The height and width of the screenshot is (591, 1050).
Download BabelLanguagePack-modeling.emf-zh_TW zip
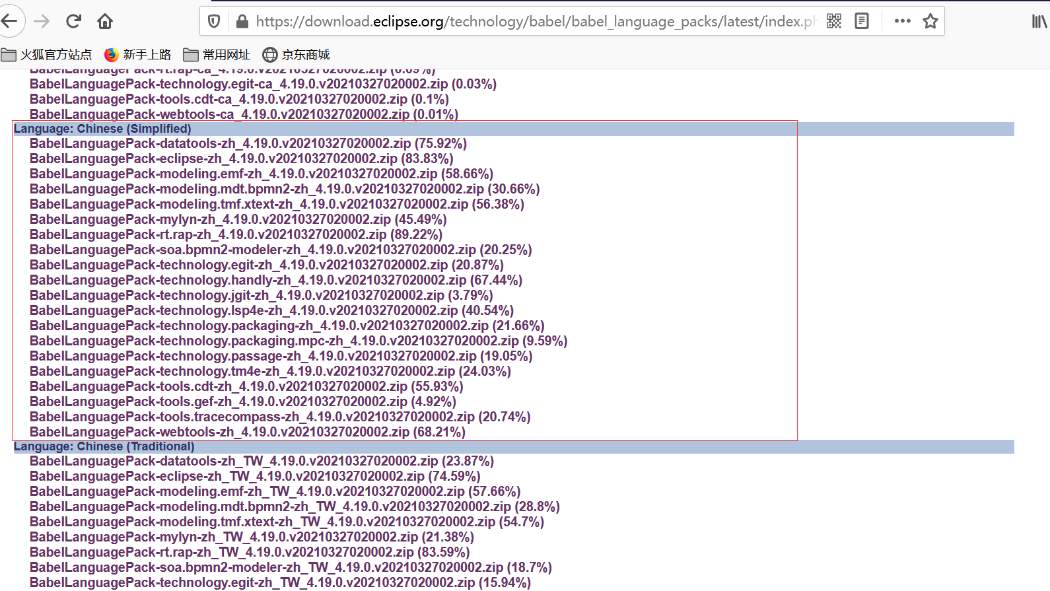click(x=275, y=491)
